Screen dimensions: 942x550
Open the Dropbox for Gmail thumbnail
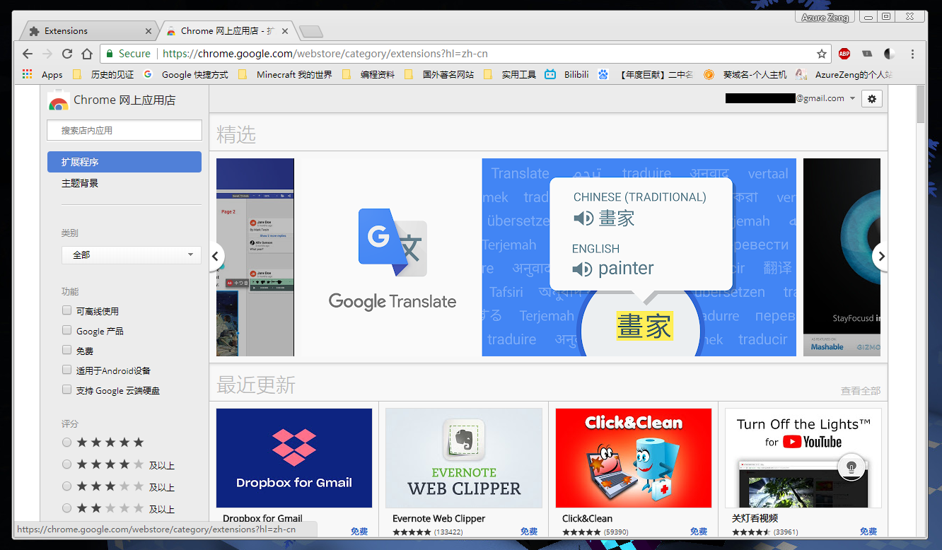pos(294,458)
